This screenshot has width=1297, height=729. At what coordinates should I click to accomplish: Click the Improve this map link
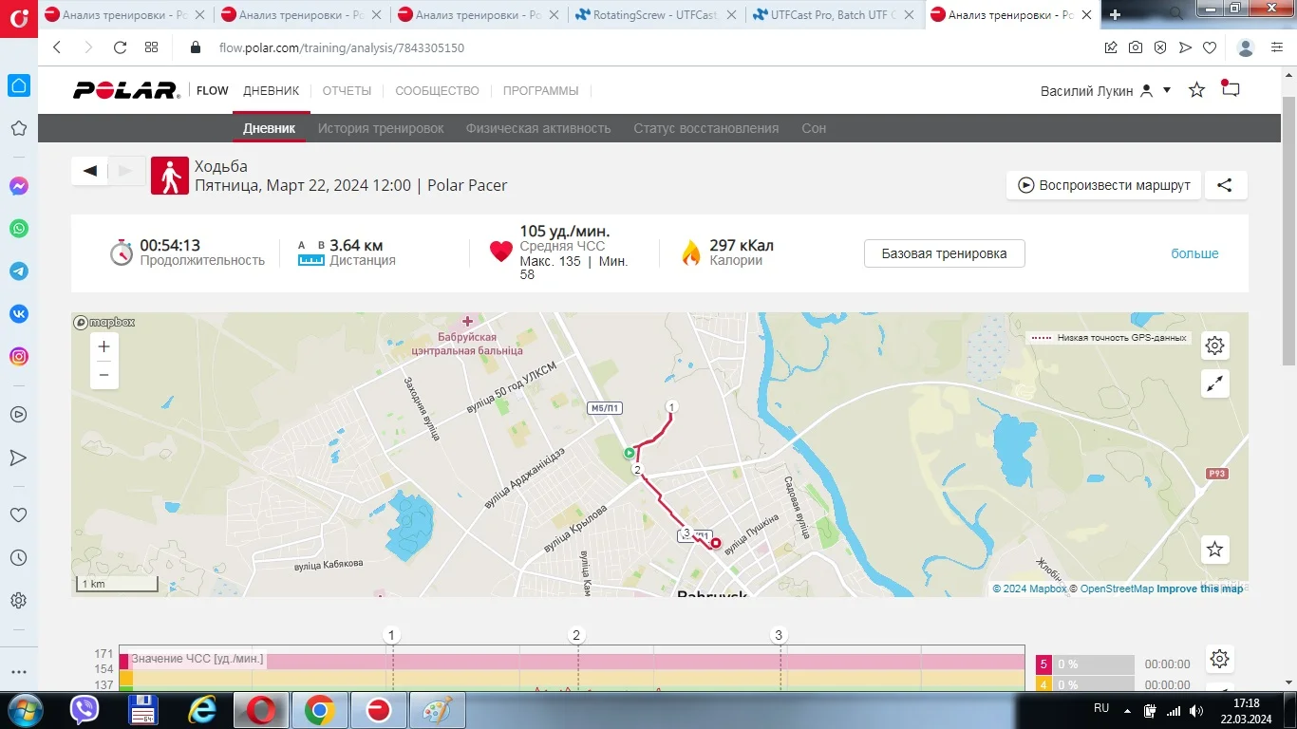click(1200, 589)
